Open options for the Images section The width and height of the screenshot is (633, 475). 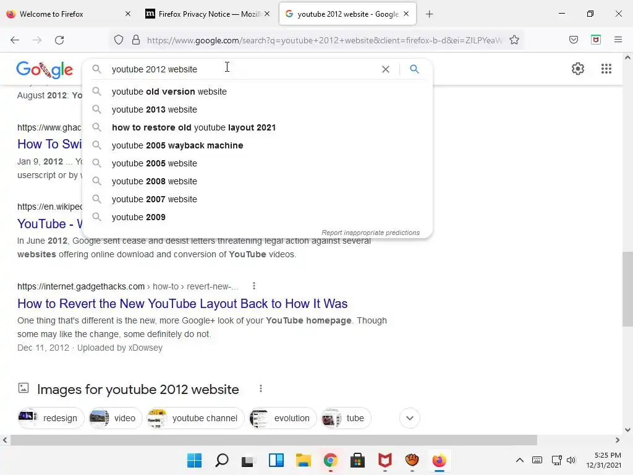point(261,388)
